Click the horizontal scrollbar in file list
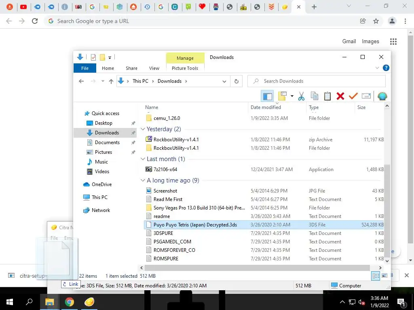 click(x=257, y=268)
